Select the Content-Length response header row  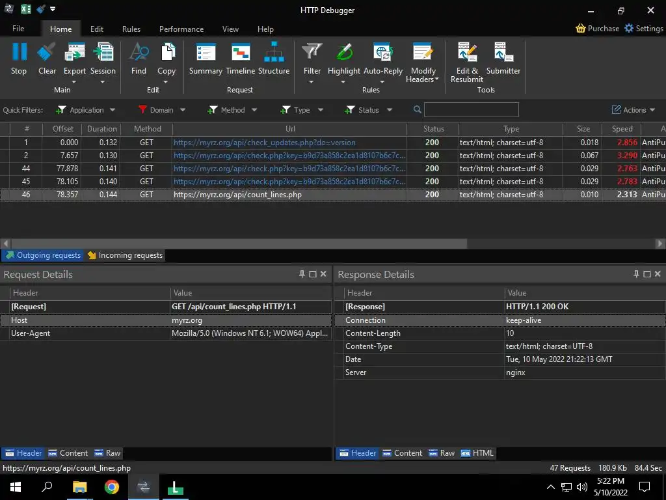pos(500,333)
